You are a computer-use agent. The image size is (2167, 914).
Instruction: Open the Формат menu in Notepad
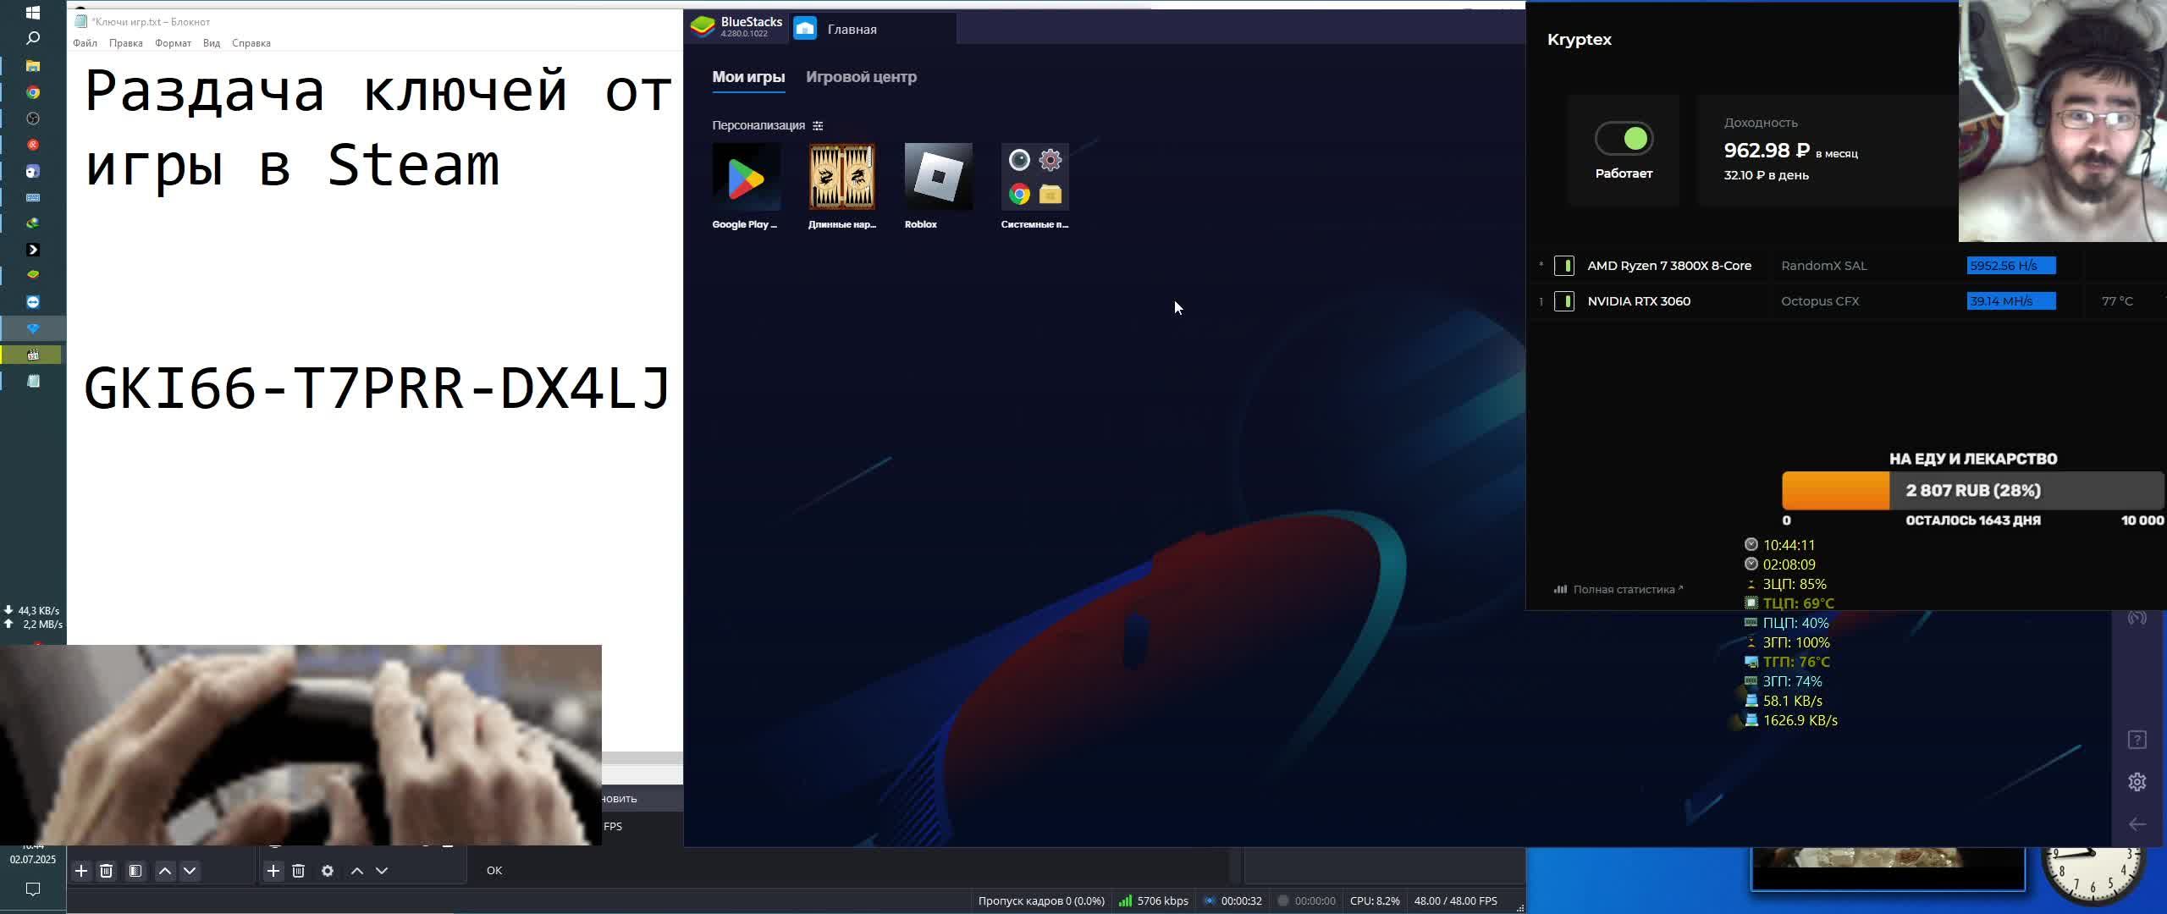(x=173, y=43)
